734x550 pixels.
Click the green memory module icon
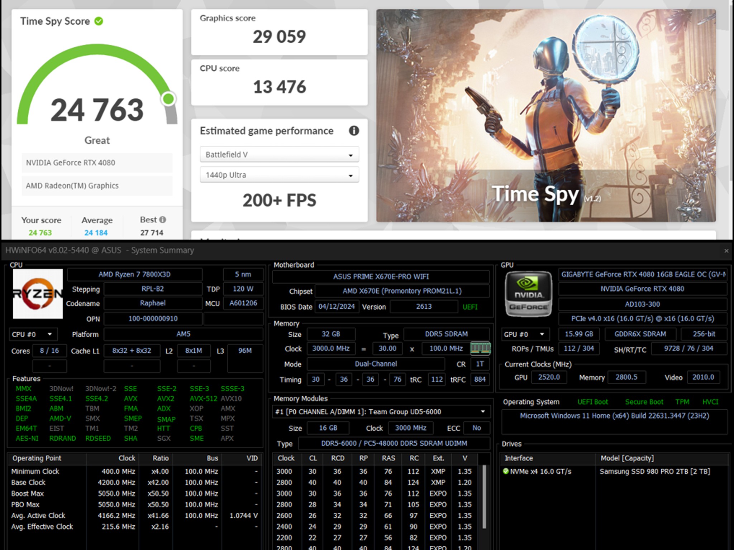point(480,348)
